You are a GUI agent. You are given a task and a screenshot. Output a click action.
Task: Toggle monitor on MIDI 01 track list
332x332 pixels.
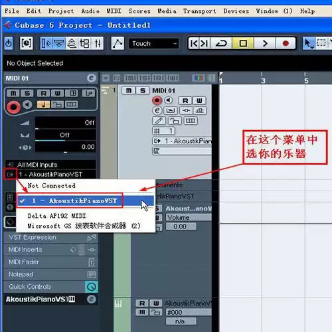tap(169, 100)
